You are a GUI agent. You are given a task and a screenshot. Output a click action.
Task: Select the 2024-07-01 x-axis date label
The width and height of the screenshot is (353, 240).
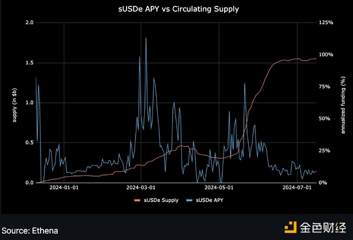[x=296, y=188]
